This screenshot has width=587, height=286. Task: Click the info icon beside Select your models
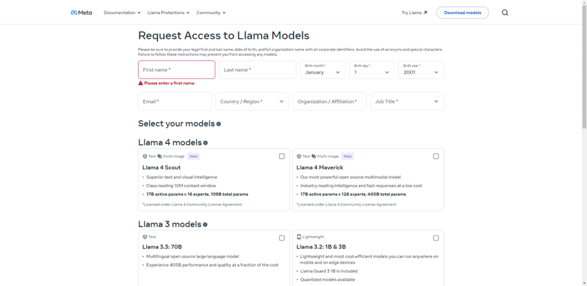point(218,124)
